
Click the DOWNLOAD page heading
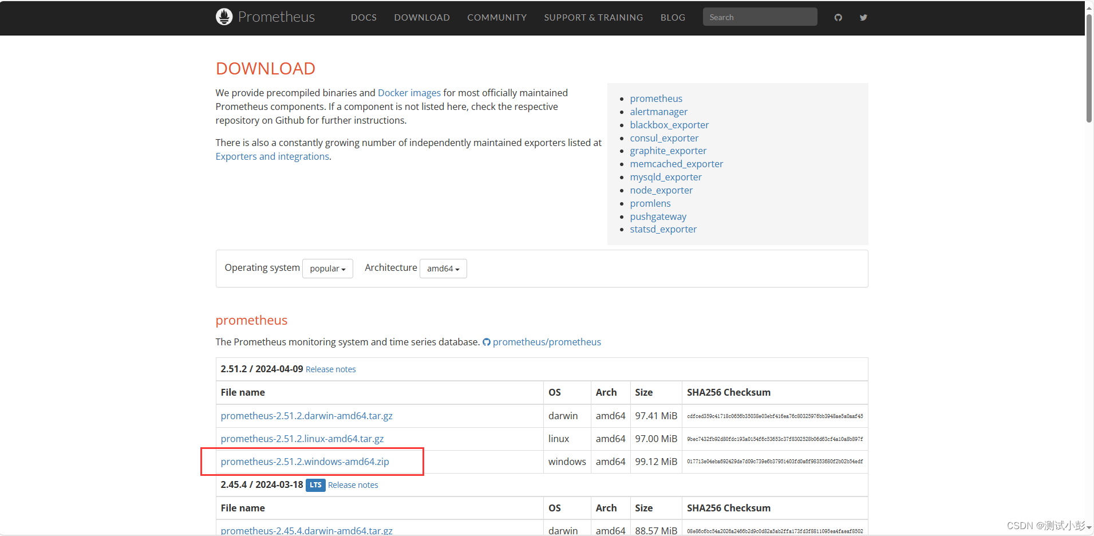click(x=265, y=69)
